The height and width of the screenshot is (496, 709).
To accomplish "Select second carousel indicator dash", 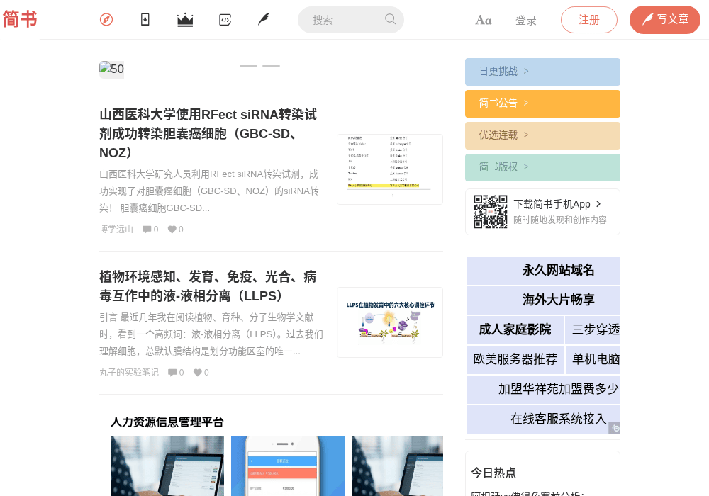I will 272,66.
